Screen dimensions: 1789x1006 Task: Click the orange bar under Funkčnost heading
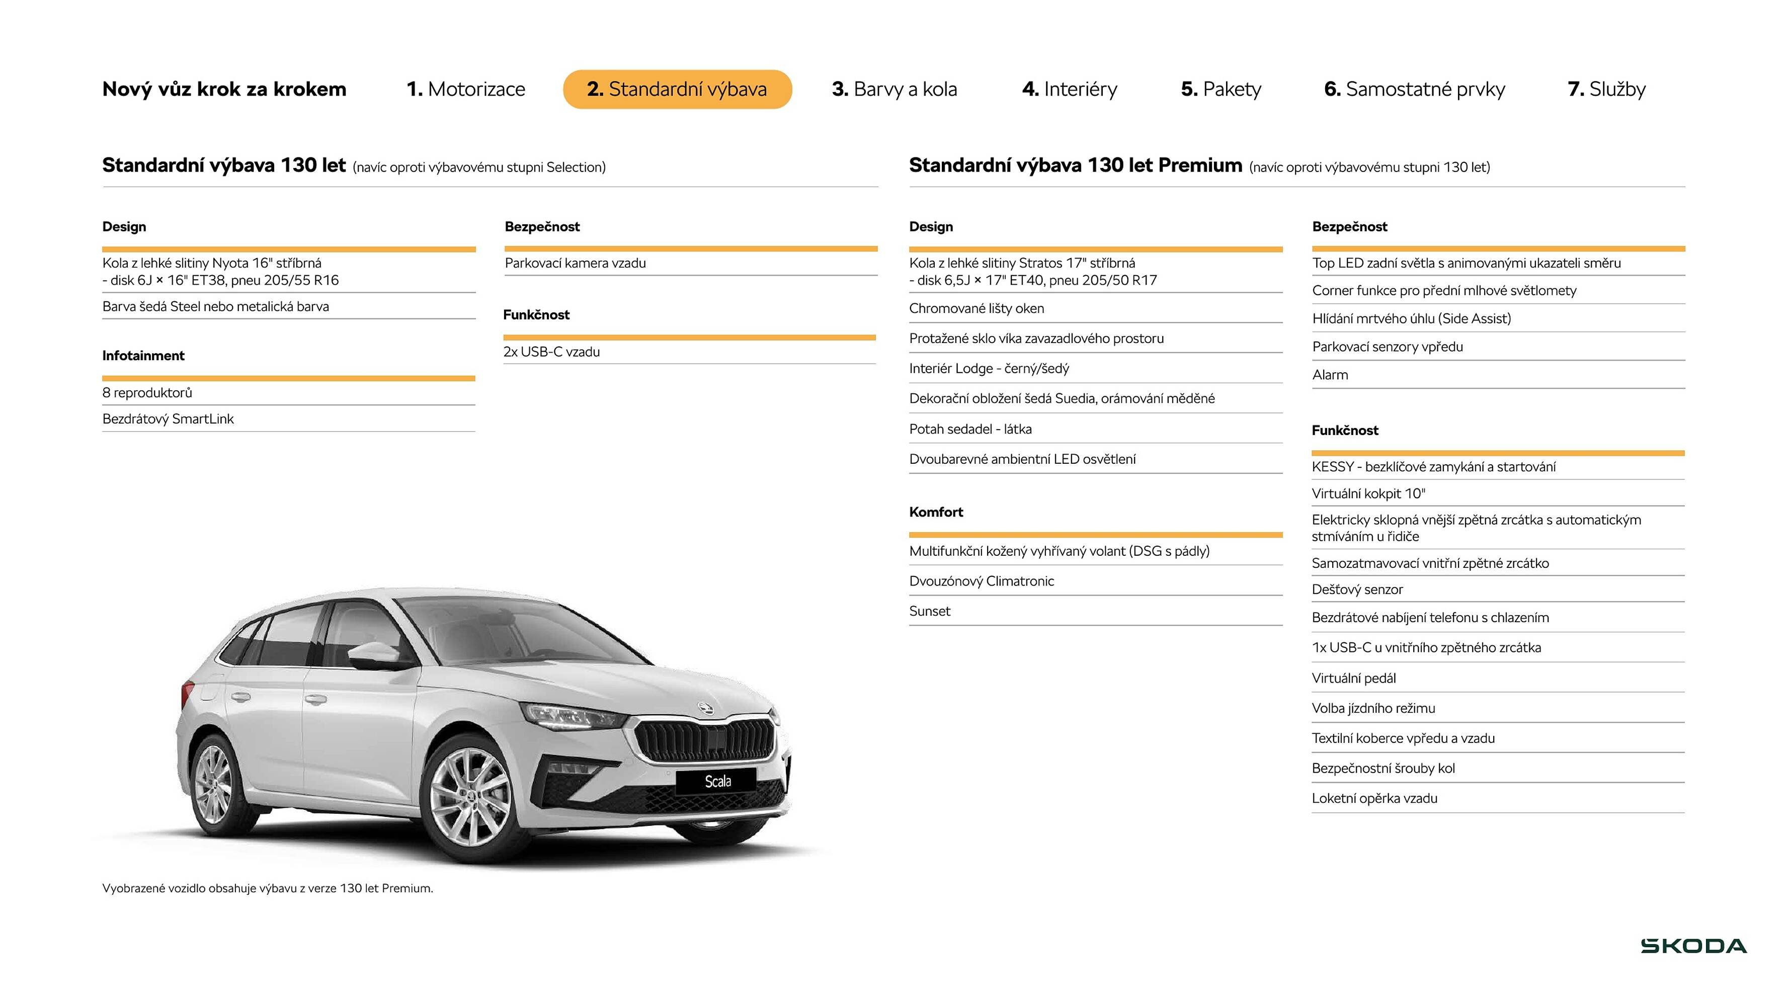click(x=691, y=336)
